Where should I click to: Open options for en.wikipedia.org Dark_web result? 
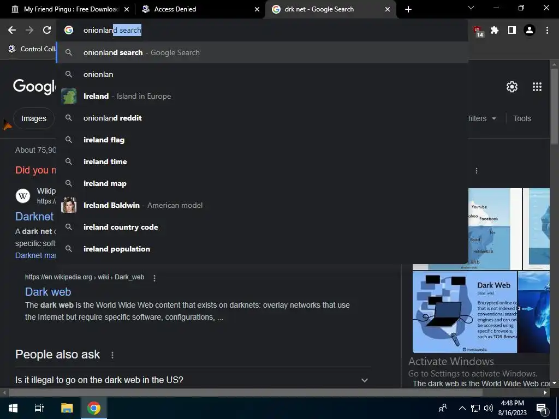tap(154, 278)
